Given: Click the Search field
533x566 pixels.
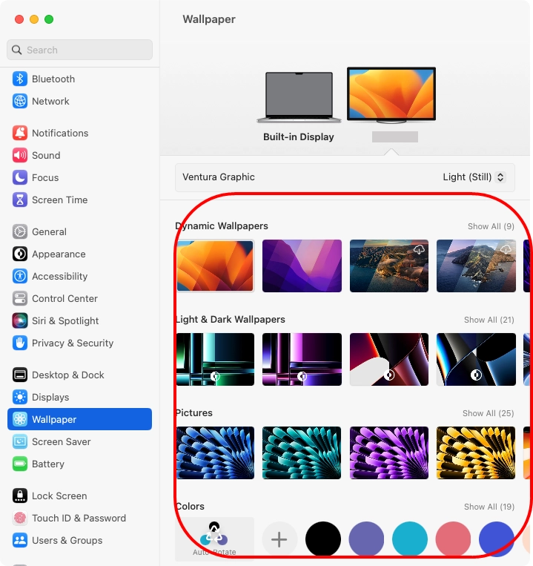Looking at the screenshot, I should 80,50.
